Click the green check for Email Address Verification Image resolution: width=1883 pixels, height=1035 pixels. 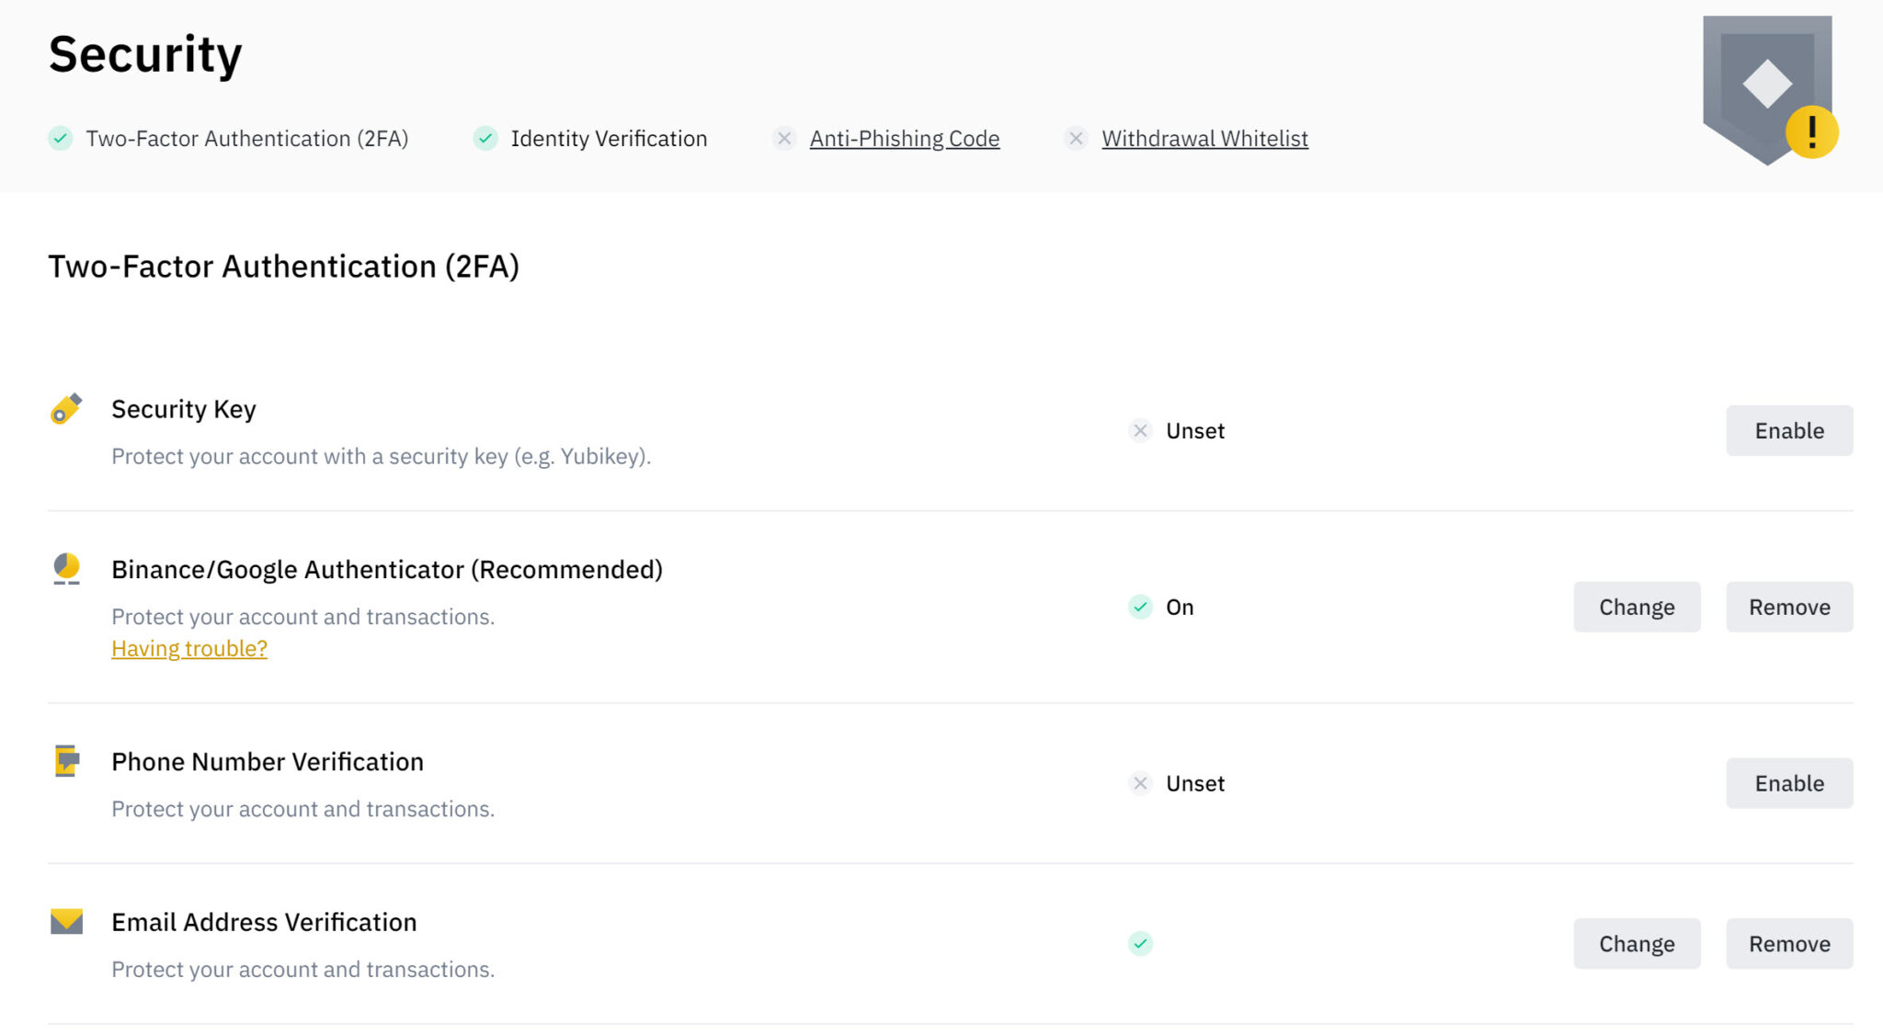[1140, 943]
